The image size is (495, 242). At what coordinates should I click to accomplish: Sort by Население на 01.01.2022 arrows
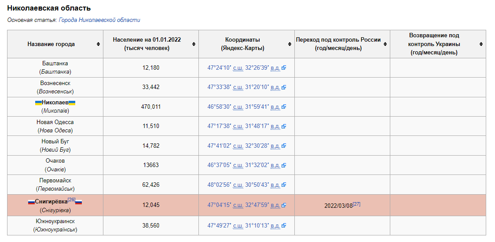pos(194,44)
